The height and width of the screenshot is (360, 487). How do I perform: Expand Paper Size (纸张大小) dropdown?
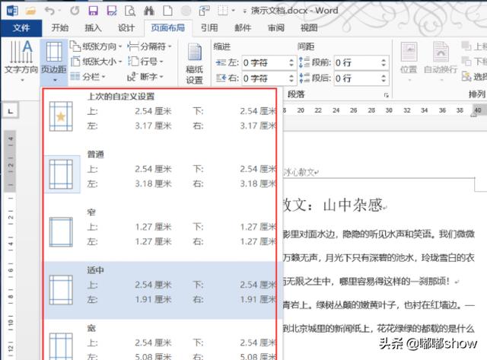96,62
